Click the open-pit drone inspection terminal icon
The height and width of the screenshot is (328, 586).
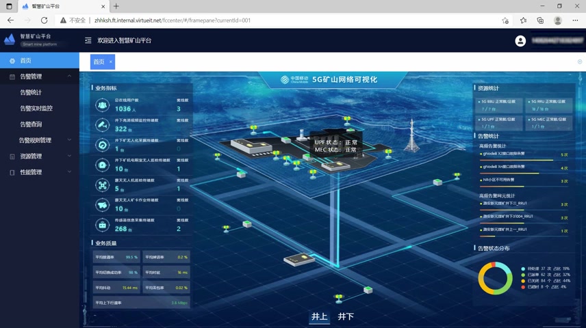click(102, 185)
